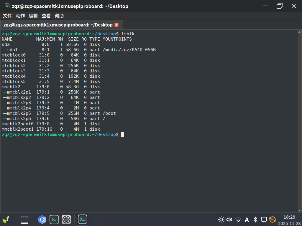
Task: Click the terminal icon in title bar
Action: coord(7,6)
